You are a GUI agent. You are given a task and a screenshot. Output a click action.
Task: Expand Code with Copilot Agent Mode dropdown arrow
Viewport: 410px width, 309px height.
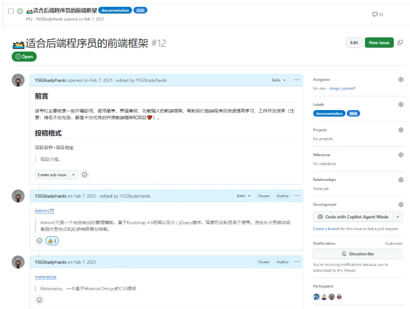[398, 217]
